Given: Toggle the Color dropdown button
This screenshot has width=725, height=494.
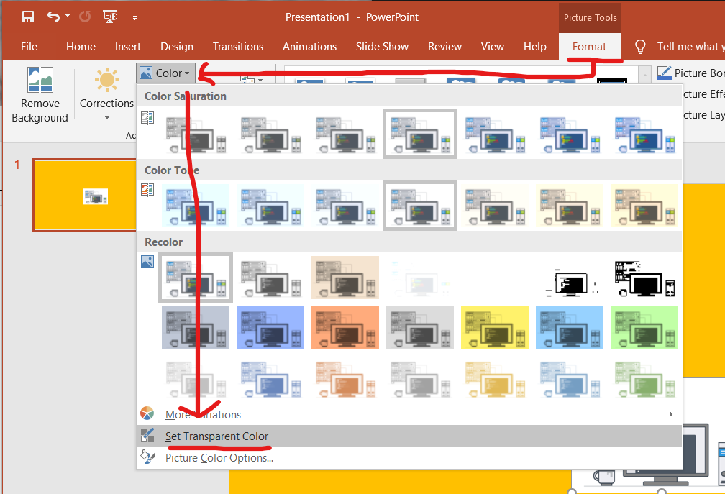Looking at the screenshot, I should (x=166, y=73).
